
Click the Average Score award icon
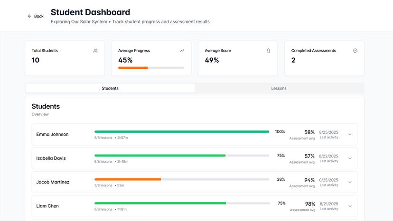coord(269,51)
